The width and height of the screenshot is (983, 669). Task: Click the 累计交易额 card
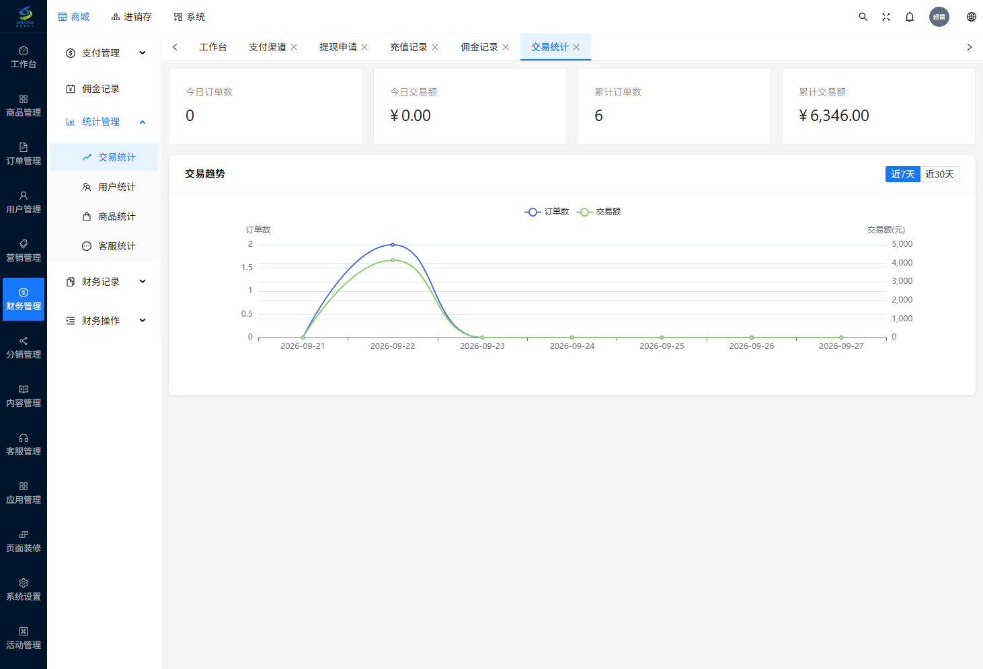(879, 106)
